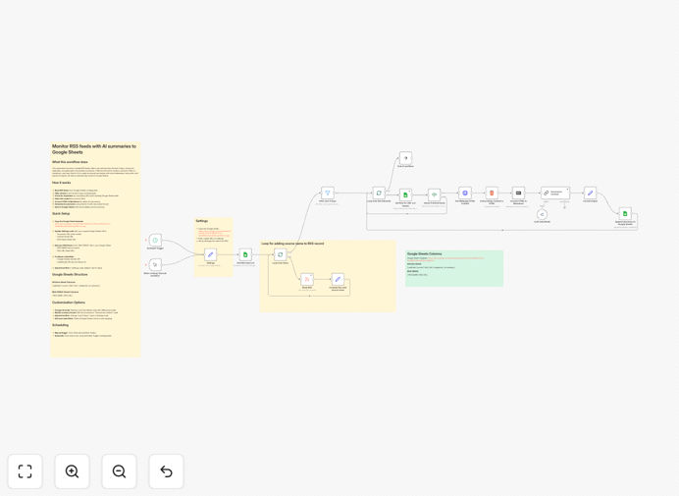Select the manual click trigger node
Viewport: 679px width, 496px height.
point(155,264)
